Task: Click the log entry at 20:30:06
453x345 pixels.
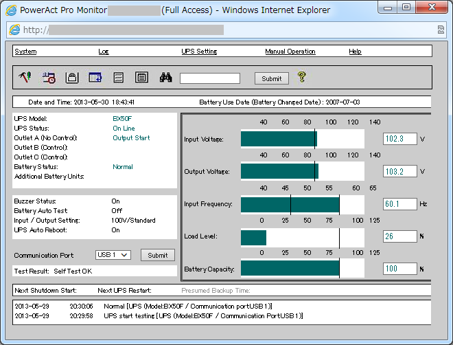Action: point(143,307)
